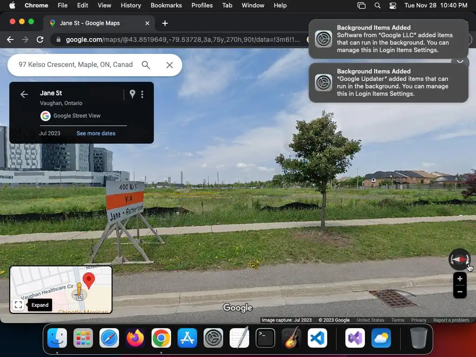
Task: Open the three-dot options menu in Jane St panel
Action: pos(142,94)
